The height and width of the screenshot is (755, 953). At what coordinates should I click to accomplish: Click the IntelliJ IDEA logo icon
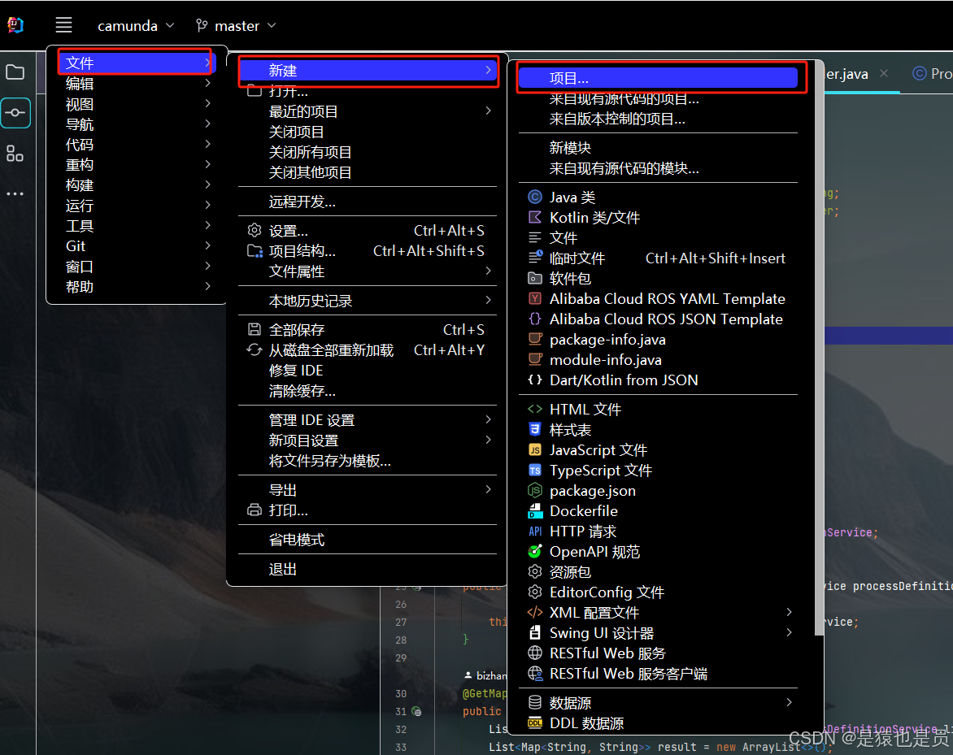15,25
